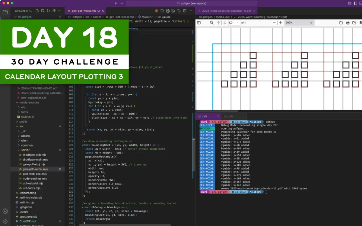The height and width of the screenshot is (226, 362).
Task: Toggle the PDF sidebar panel icon
Action: tap(199, 23)
